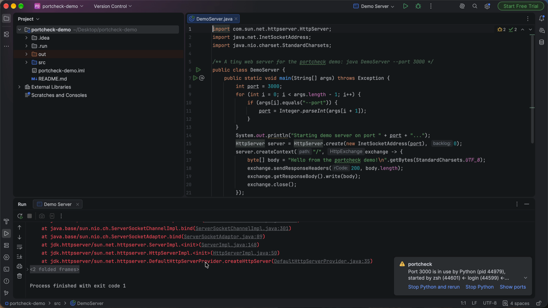Open the Problems tool window
Viewport: 548px width, 308px height.
pyautogui.click(x=6, y=281)
